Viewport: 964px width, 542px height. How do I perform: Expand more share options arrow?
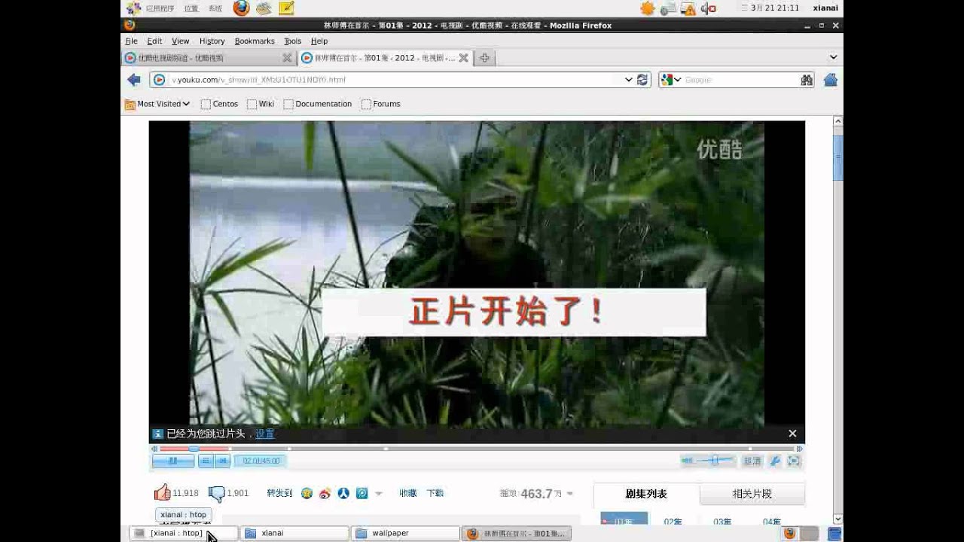379,494
